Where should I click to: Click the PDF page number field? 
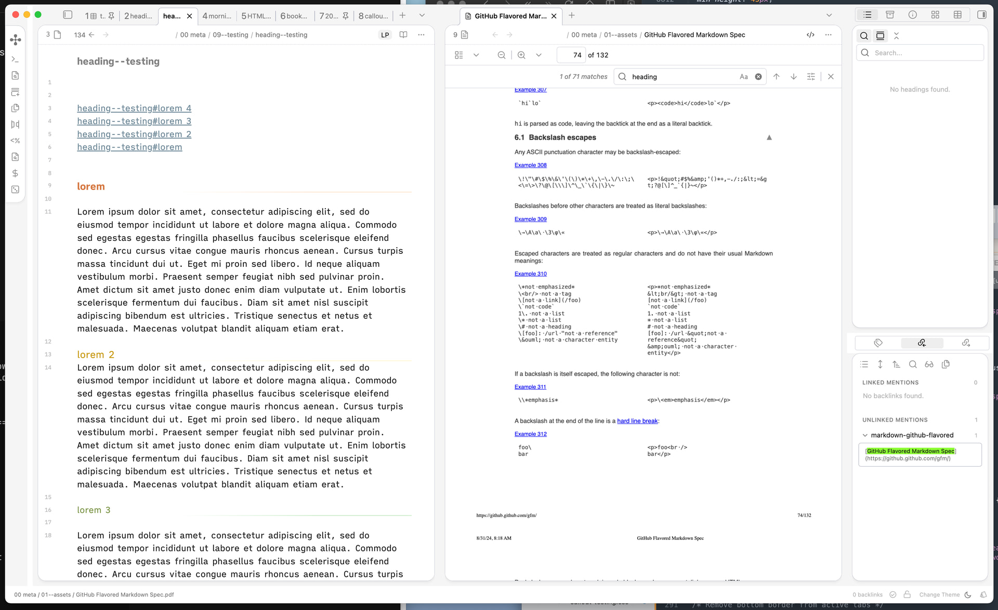(571, 55)
